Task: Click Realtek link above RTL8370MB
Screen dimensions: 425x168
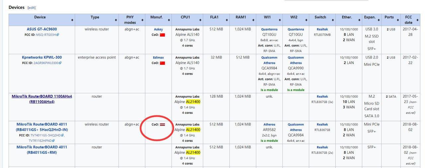Action: click(322, 30)
